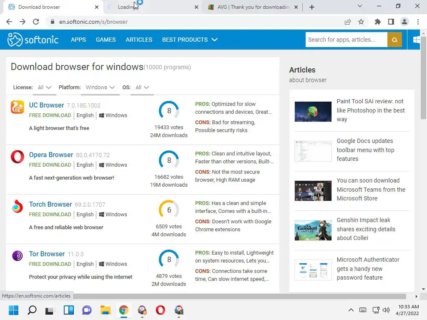Open Microsoft Authenticator article thumbnail
427x320 pixels.
(x=313, y=270)
